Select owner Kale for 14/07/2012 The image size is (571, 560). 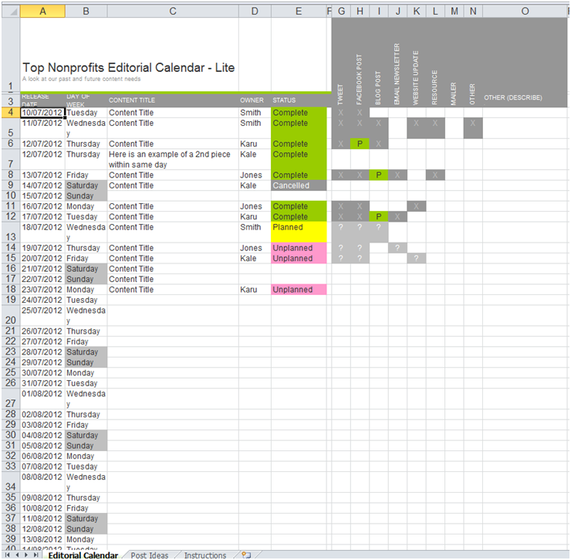point(255,185)
